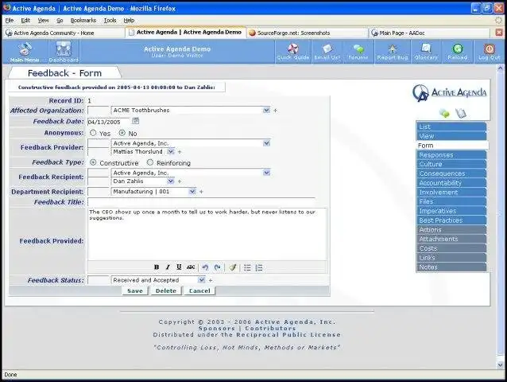This screenshot has height=382, width=507.
Task: Click the Contributors footer link
Action: (270, 328)
